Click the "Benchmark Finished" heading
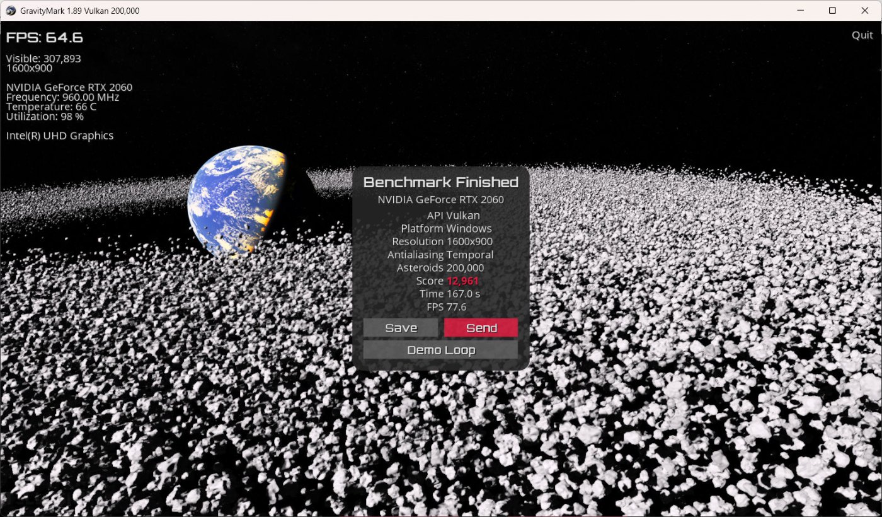 (441, 183)
